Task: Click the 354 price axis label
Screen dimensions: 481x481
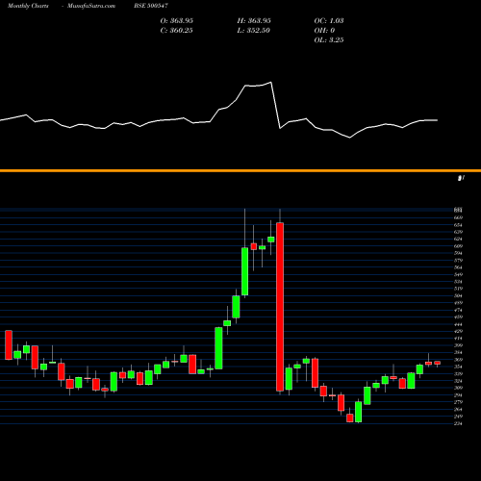Action: coord(458,367)
